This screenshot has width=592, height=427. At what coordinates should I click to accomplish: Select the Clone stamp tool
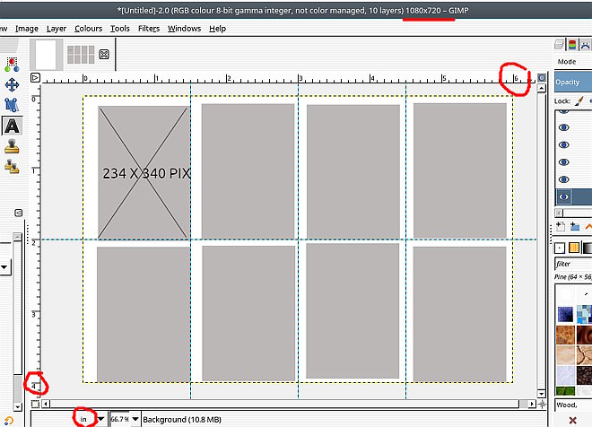(12, 146)
